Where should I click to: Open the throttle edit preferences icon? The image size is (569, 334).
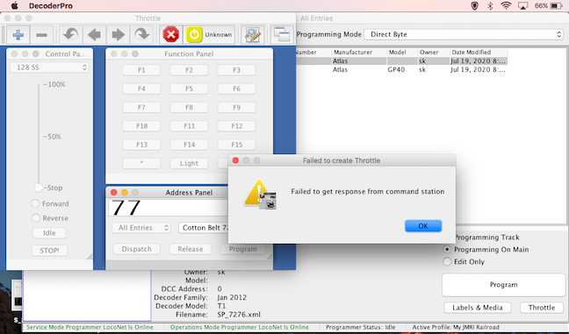[x=253, y=35]
